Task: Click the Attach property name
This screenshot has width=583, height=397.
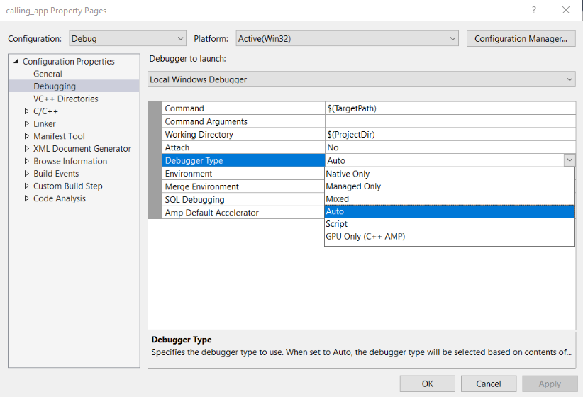Action: coord(177,147)
